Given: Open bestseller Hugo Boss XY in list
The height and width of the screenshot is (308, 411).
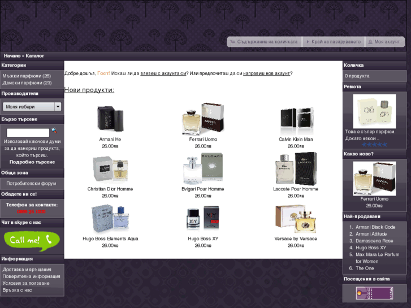Looking at the screenshot, I should 371,248.
